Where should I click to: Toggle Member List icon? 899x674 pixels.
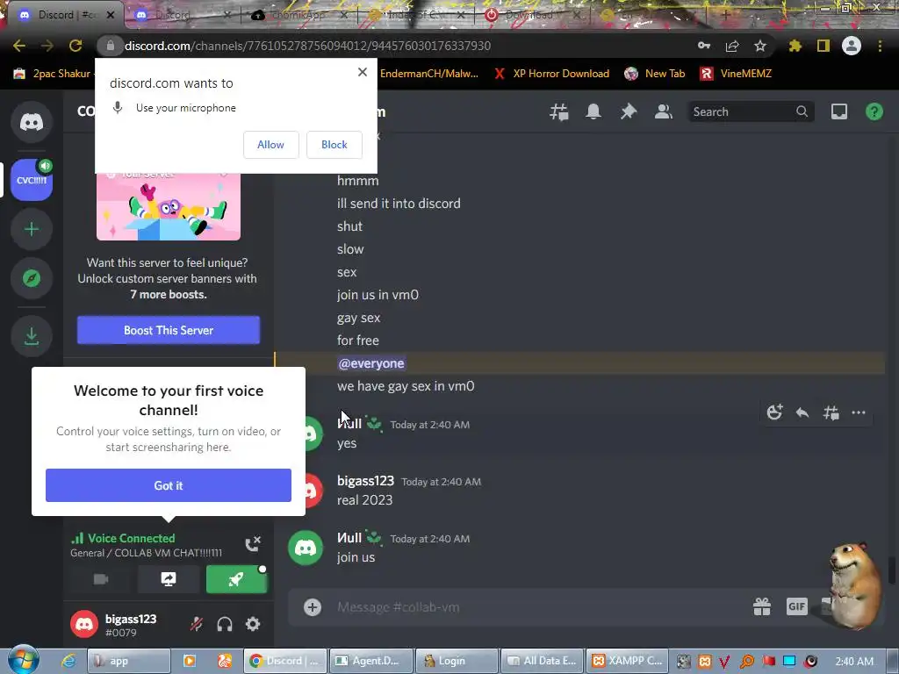(x=664, y=111)
